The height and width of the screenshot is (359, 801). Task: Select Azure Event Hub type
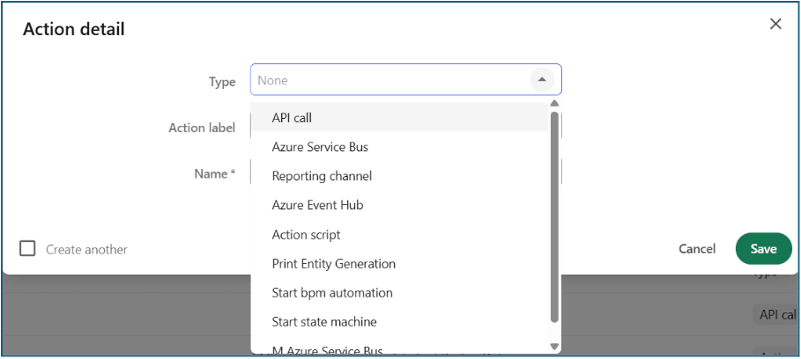click(x=317, y=205)
